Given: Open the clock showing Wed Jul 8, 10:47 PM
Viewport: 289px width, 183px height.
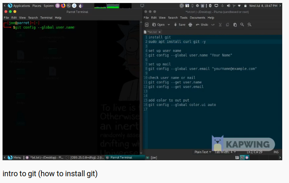Looking at the screenshot, I should click(x=263, y=6).
